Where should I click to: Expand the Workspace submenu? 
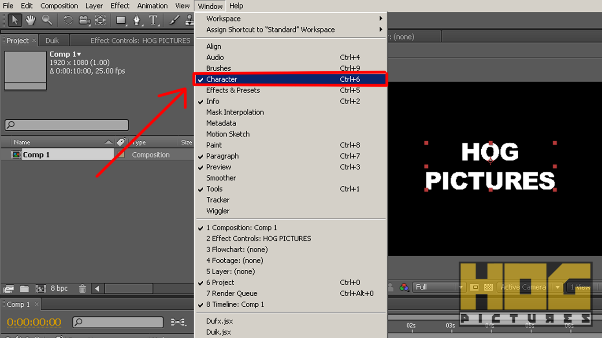coord(223,18)
